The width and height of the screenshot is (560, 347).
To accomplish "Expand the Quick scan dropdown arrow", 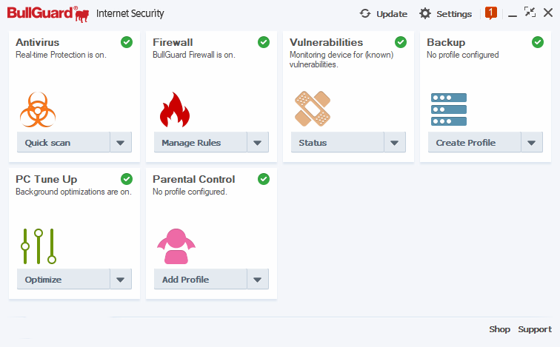I will (121, 143).
